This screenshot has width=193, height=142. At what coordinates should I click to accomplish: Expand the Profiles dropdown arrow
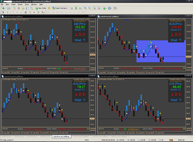(10, 8)
